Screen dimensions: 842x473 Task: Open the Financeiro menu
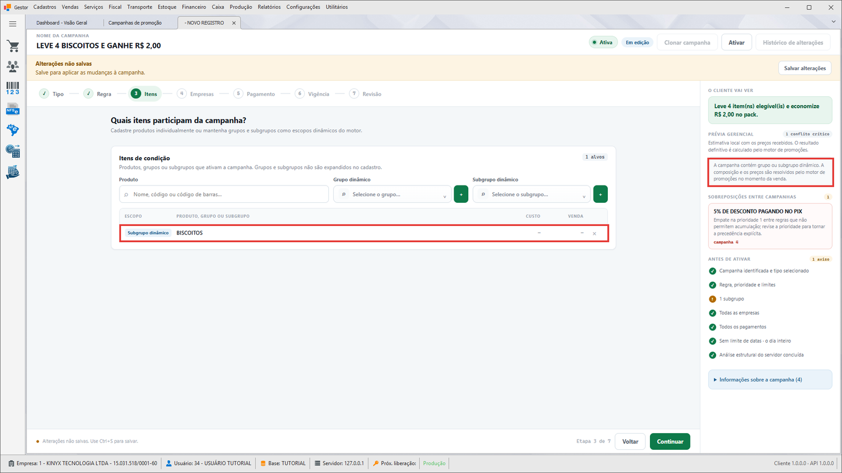194,7
